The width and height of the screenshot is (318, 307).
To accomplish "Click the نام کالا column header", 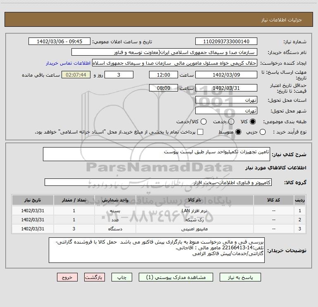I will 195,200.
